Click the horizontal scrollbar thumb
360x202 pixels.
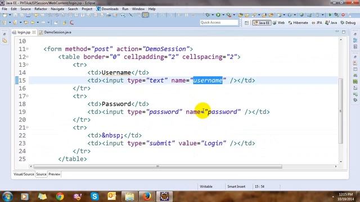coord(157,167)
